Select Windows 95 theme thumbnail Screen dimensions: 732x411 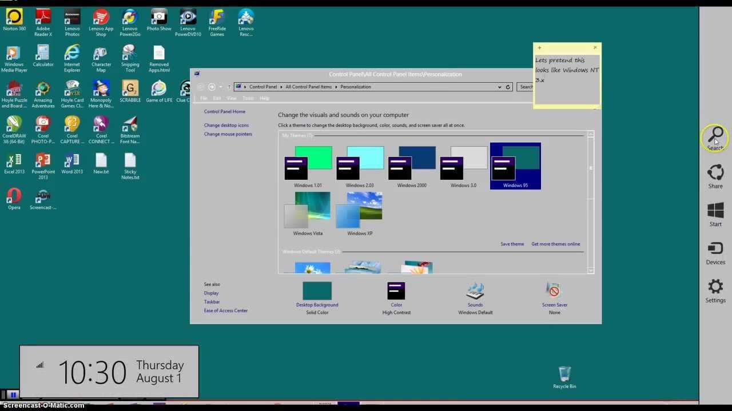point(515,166)
